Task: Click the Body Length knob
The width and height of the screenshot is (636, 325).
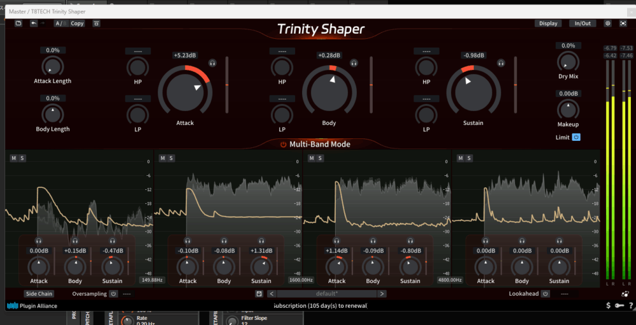Action: [x=52, y=114]
